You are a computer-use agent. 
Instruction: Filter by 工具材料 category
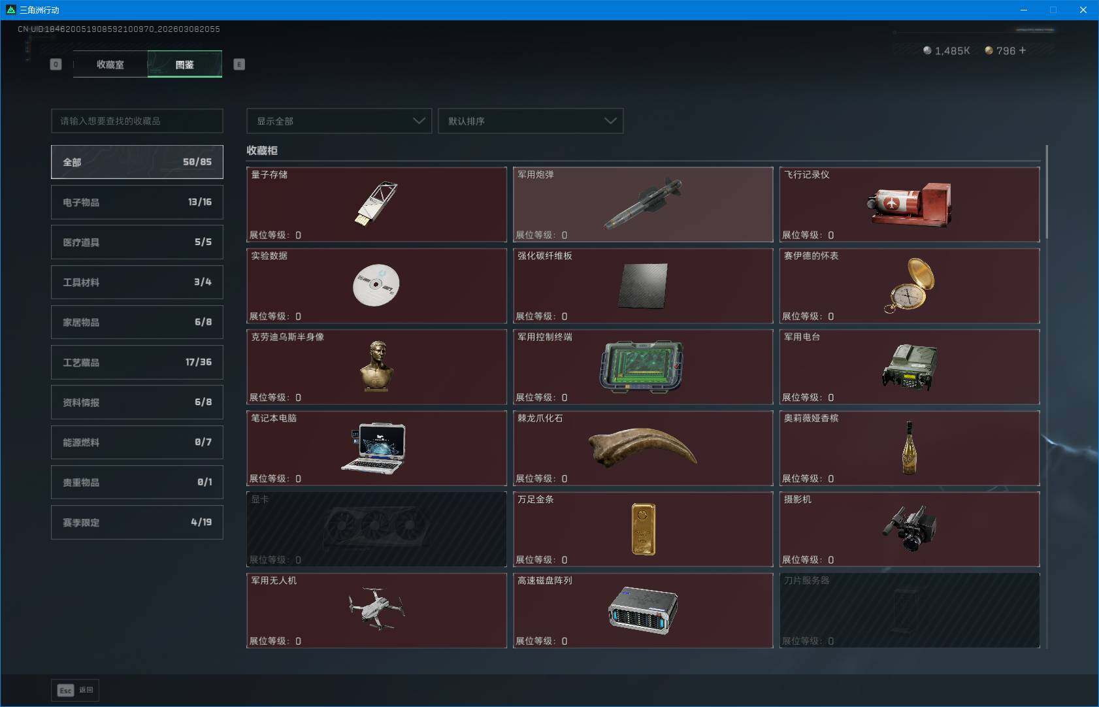pyautogui.click(x=137, y=282)
